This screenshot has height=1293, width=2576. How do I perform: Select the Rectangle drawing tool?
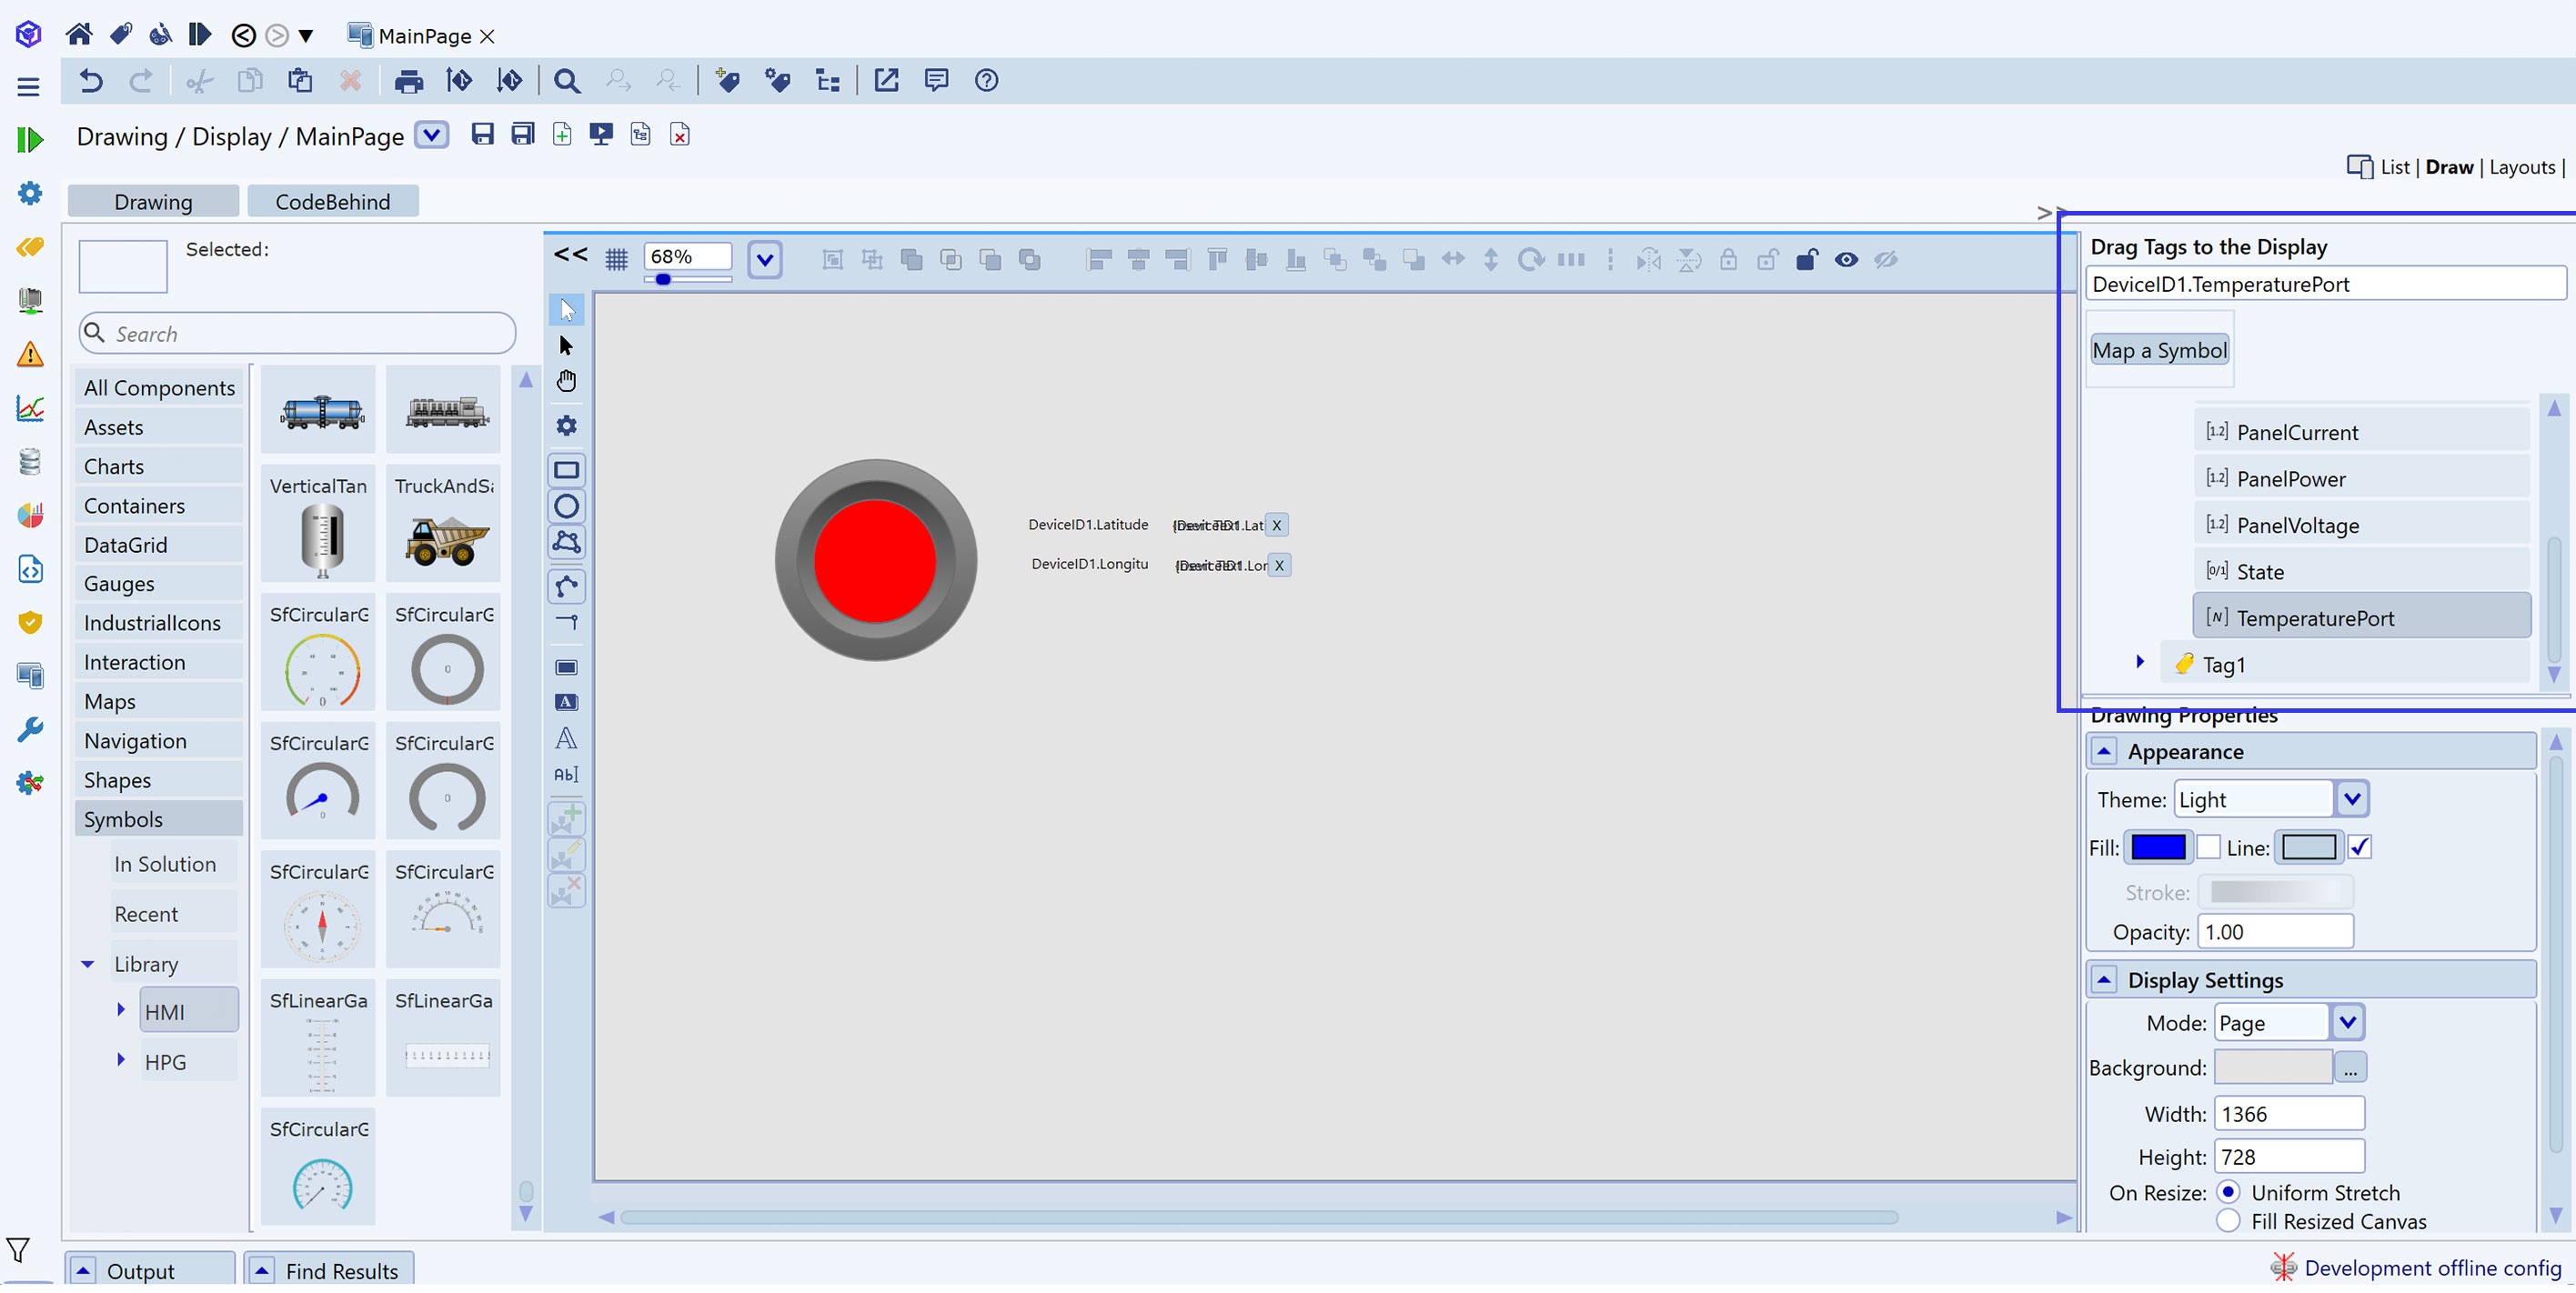pyautogui.click(x=566, y=470)
